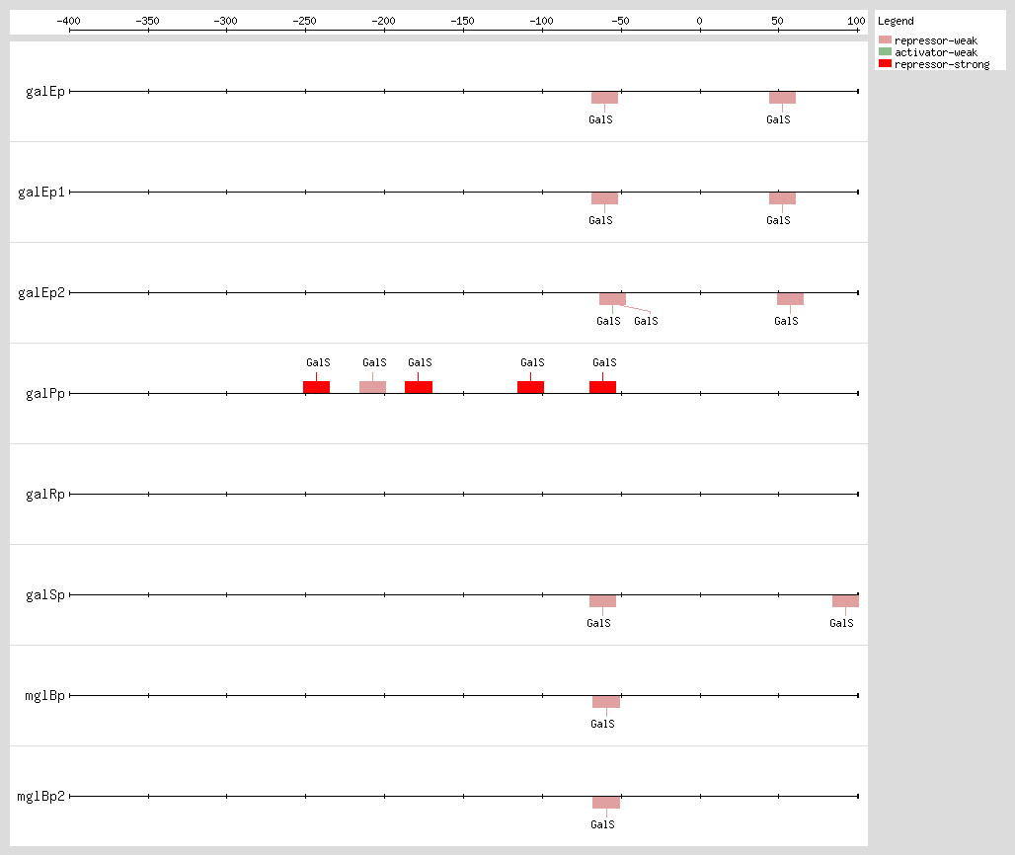Click galPp strong repressor site near -100

pos(531,387)
